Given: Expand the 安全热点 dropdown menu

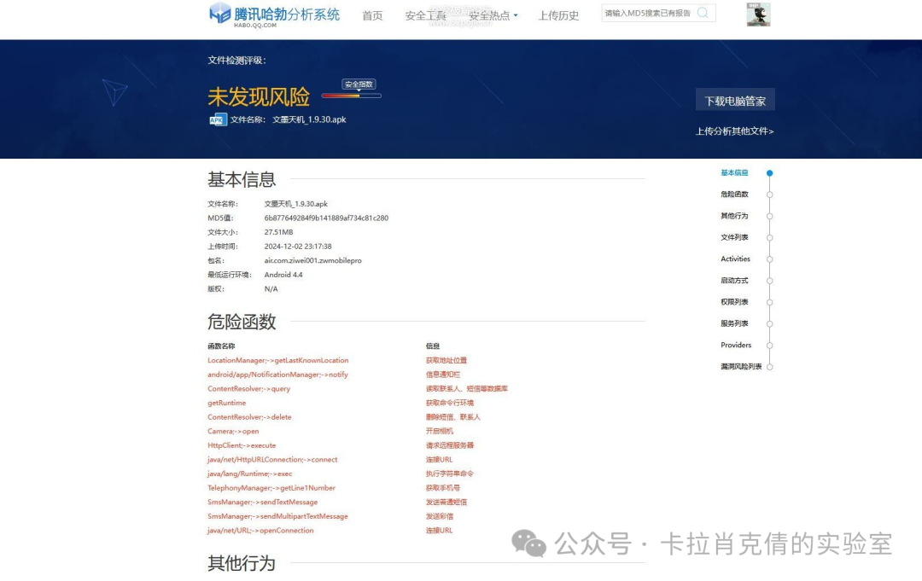Looking at the screenshot, I should 493,15.
